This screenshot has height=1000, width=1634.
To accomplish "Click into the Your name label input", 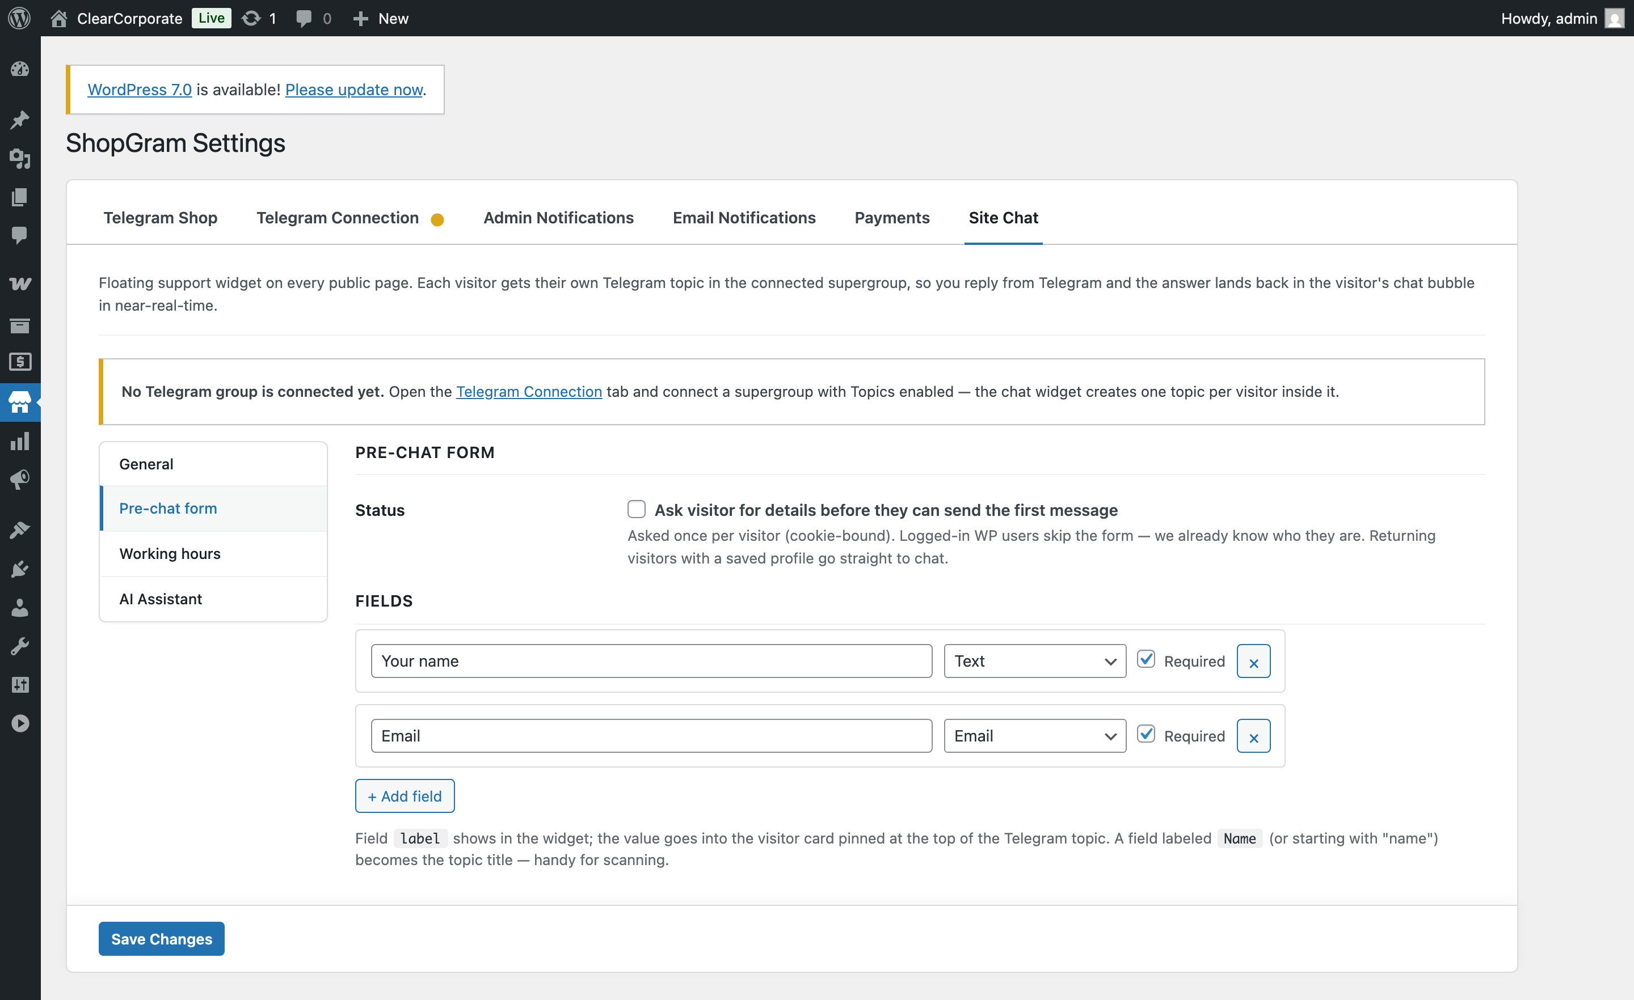I will 651,660.
